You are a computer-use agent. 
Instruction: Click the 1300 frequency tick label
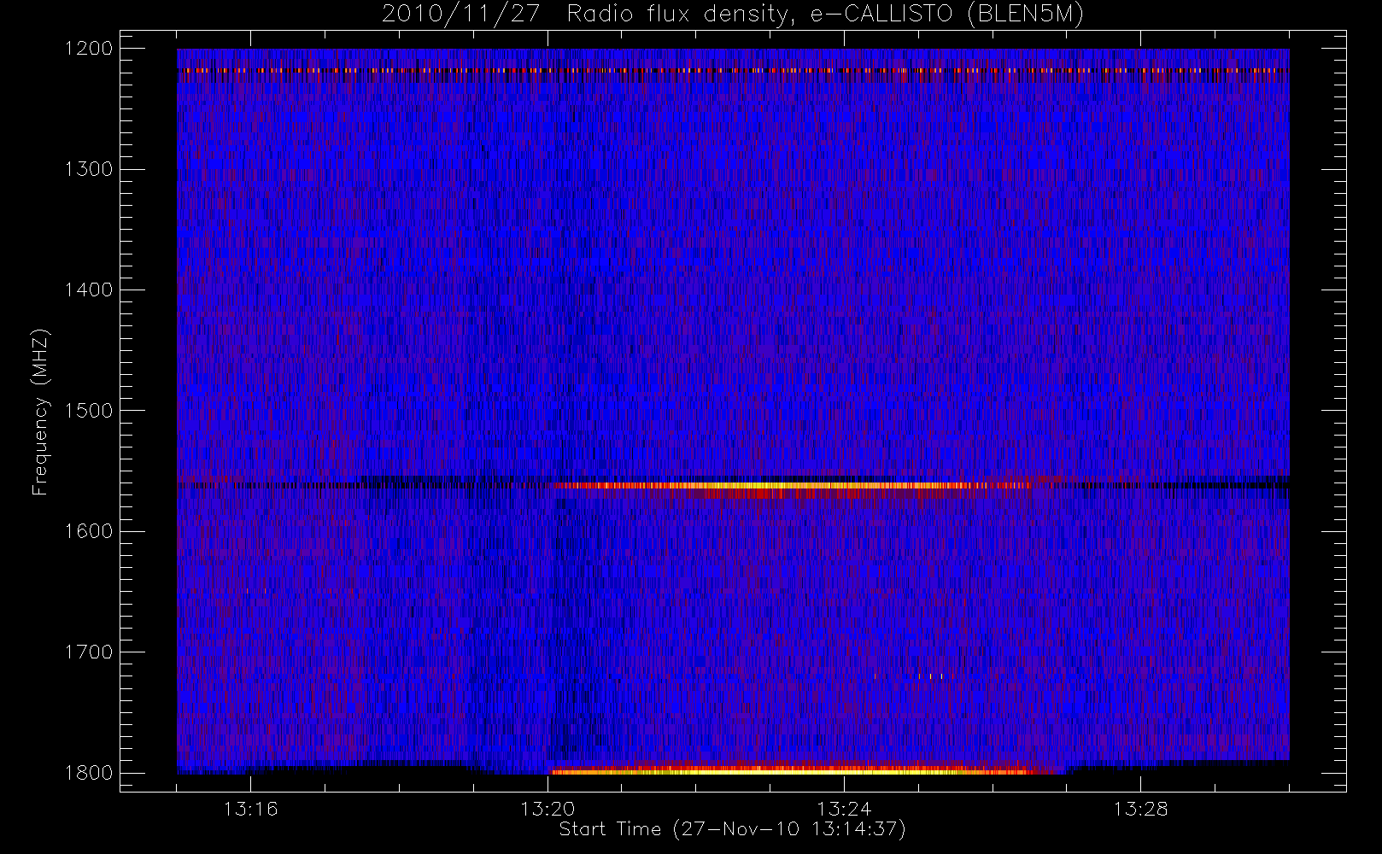point(89,169)
